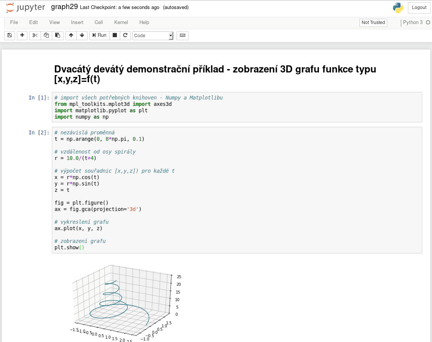The height and width of the screenshot is (342, 432).
Task: Click the line 'from mpl_toolkits.mplot3d import axes3d'
Action: [113, 104]
